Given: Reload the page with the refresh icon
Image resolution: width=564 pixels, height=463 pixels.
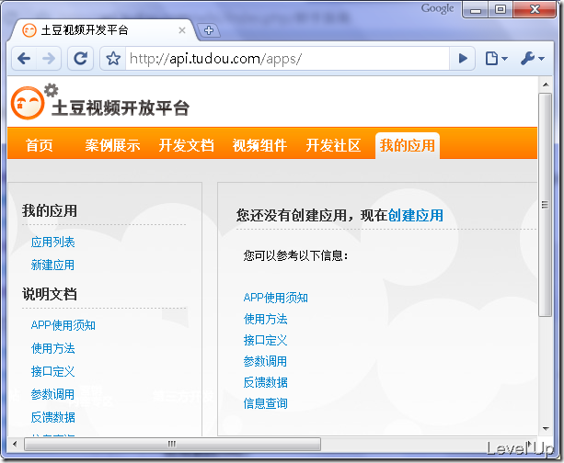Looking at the screenshot, I should (x=81, y=58).
